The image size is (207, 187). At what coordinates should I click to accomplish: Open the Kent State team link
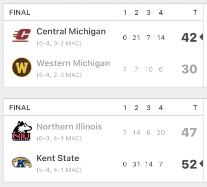click(58, 158)
